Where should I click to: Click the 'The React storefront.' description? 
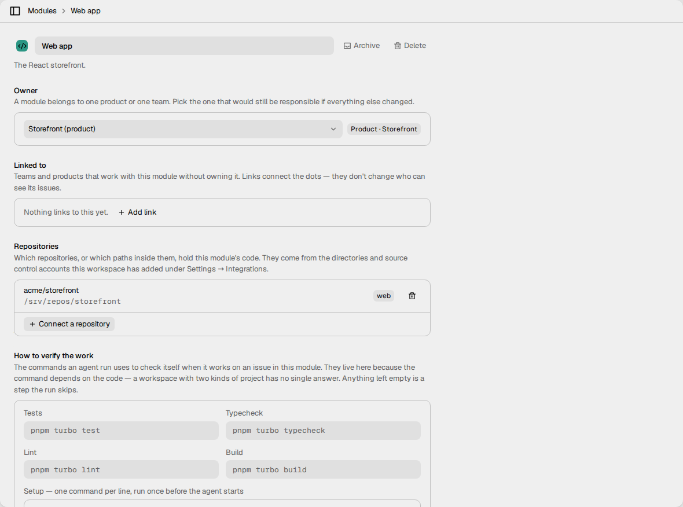point(50,65)
